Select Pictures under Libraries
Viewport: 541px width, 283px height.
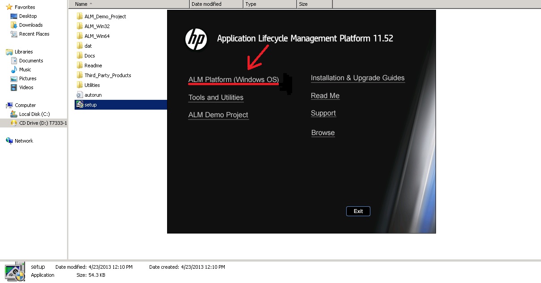[28, 78]
